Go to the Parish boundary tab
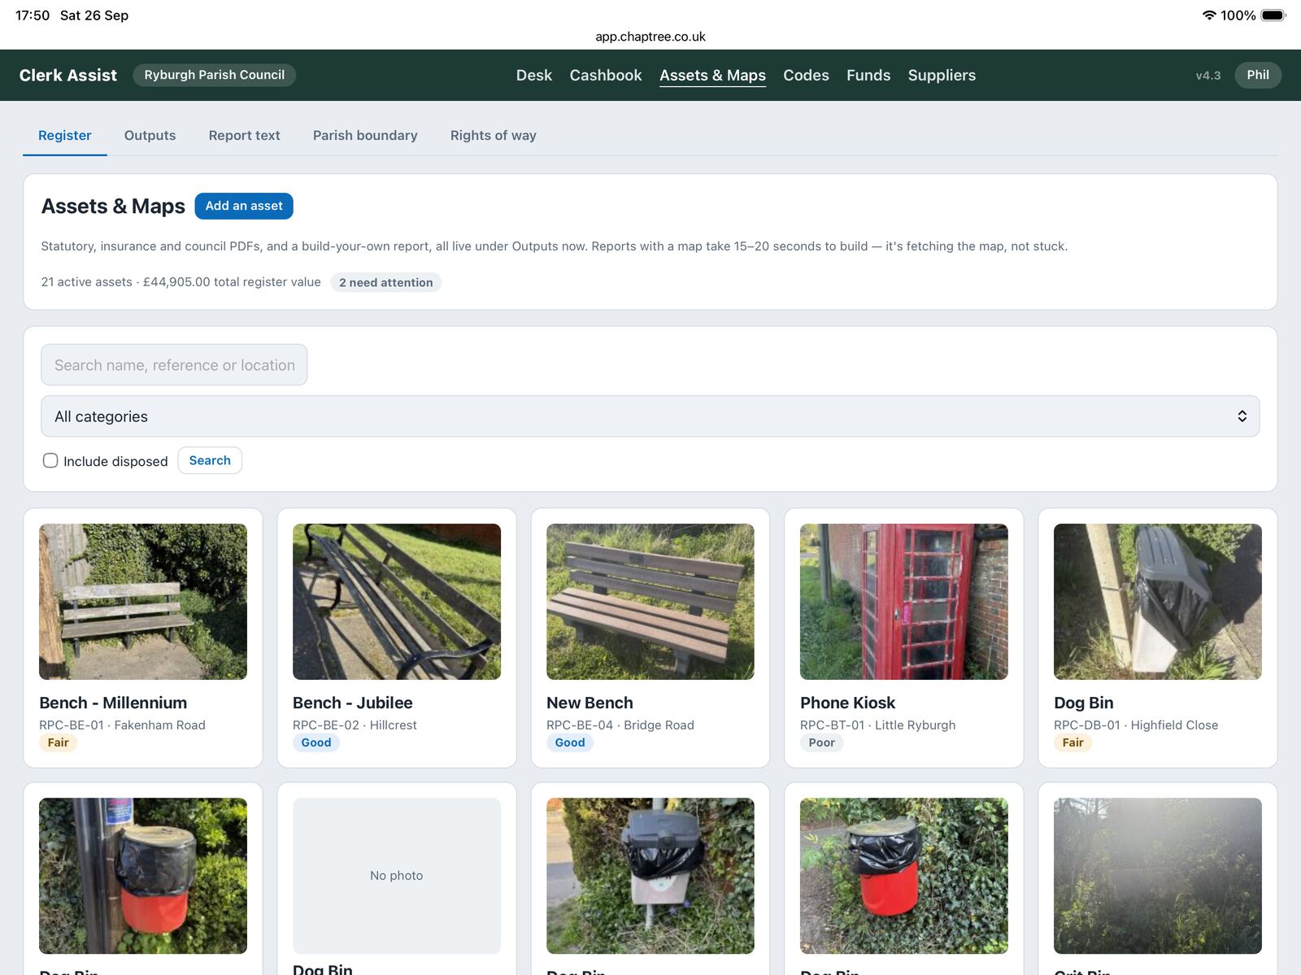The image size is (1301, 975). click(x=365, y=135)
